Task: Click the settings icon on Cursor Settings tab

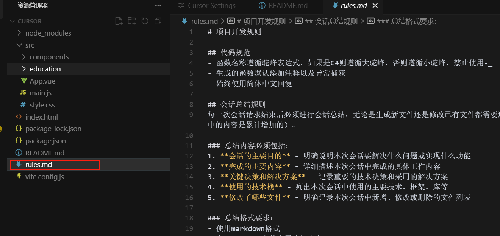Action: click(x=181, y=6)
